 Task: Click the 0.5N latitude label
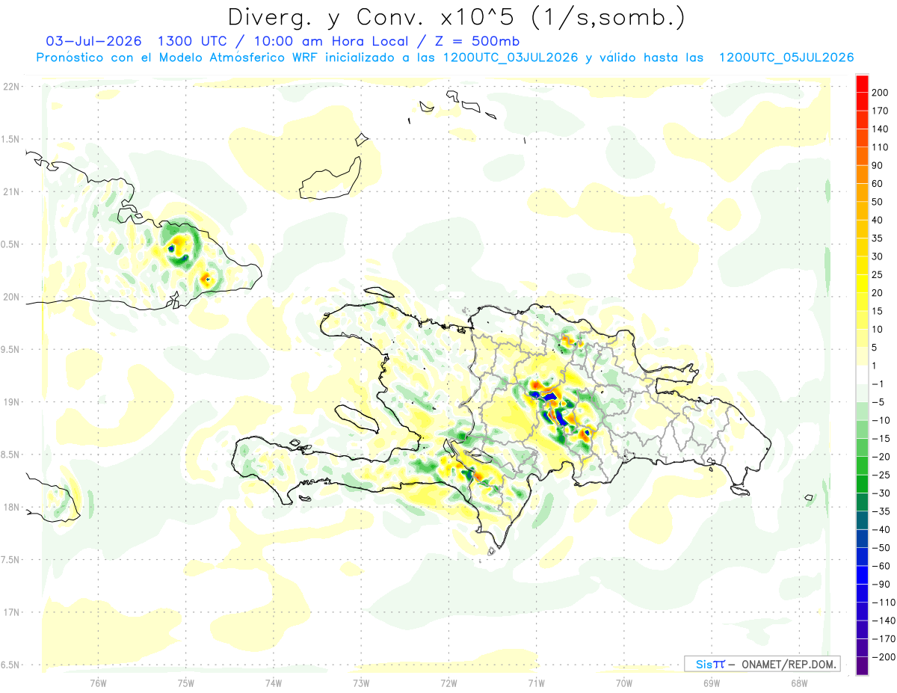click(x=11, y=244)
